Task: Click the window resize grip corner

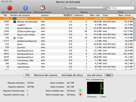Action: 135,101
